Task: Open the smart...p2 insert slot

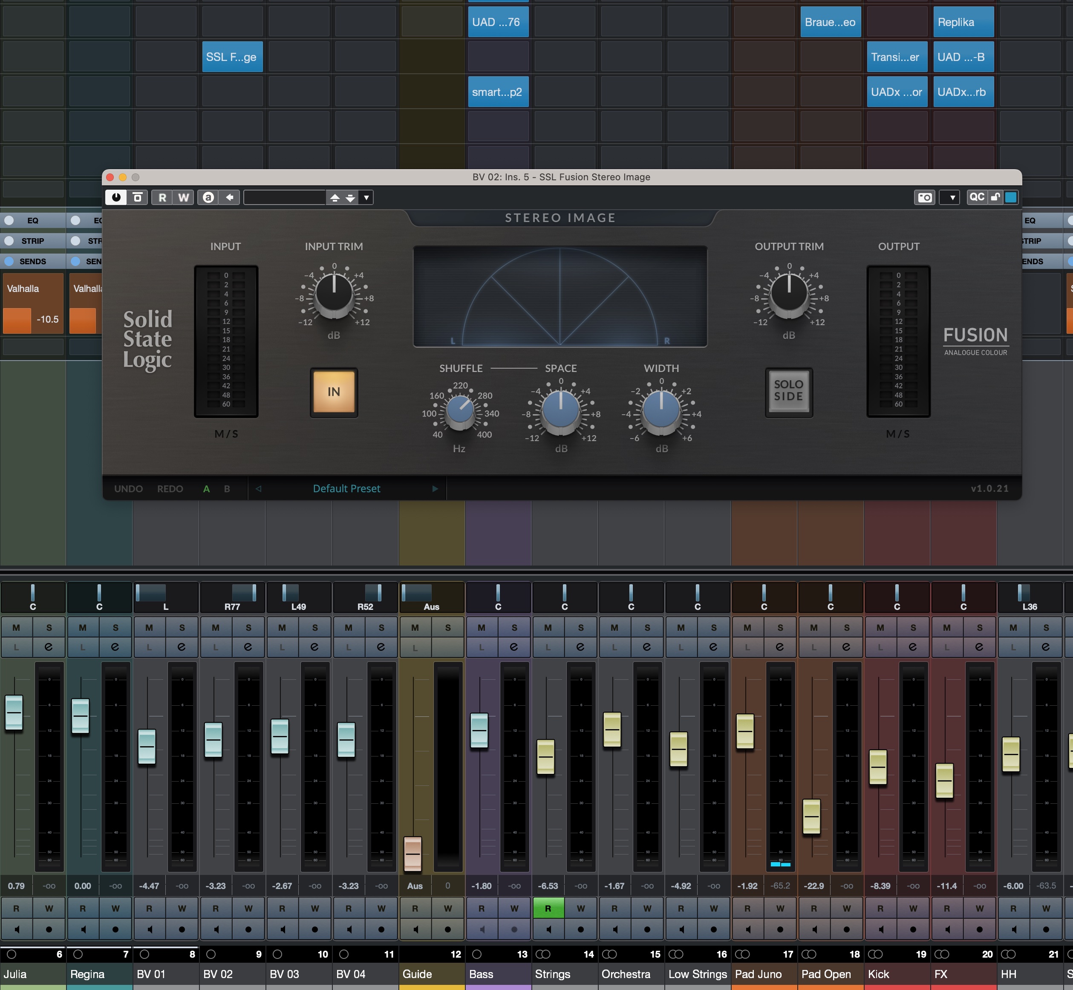Action: click(x=498, y=92)
